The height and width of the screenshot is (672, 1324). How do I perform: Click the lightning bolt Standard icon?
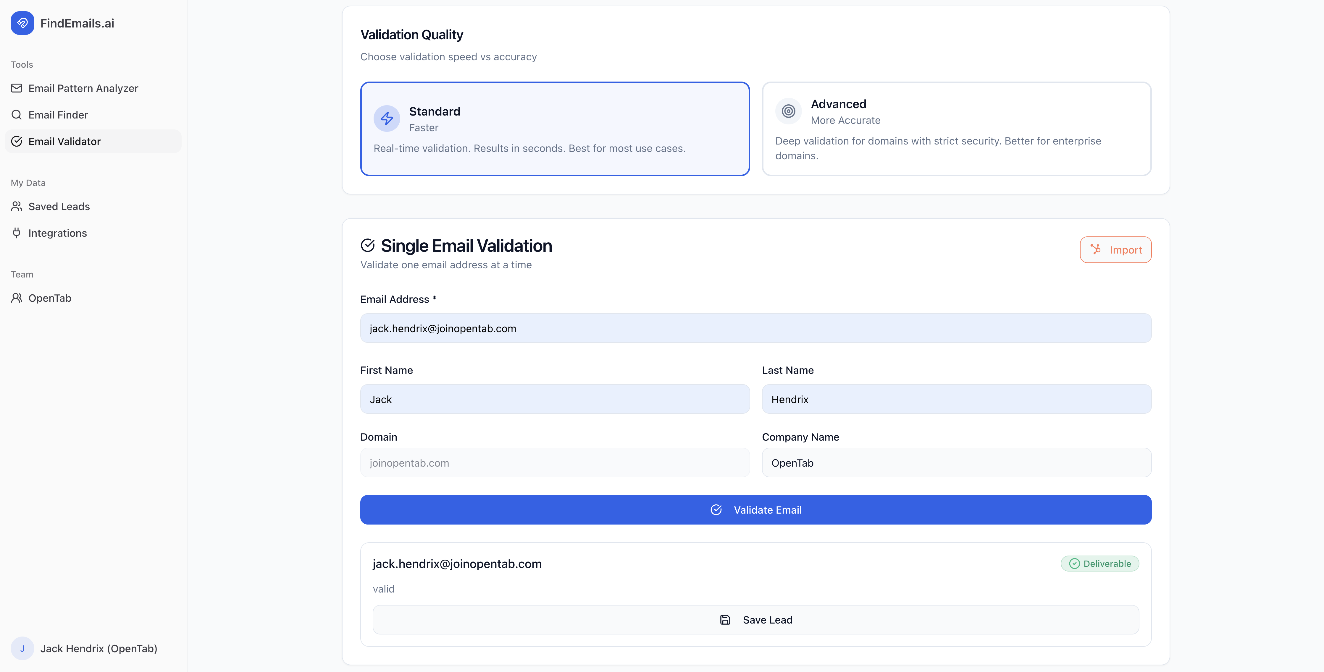tap(387, 119)
